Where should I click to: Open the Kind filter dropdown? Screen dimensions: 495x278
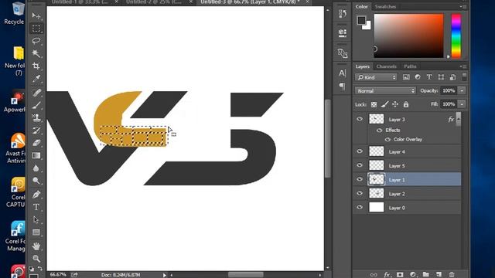click(376, 77)
